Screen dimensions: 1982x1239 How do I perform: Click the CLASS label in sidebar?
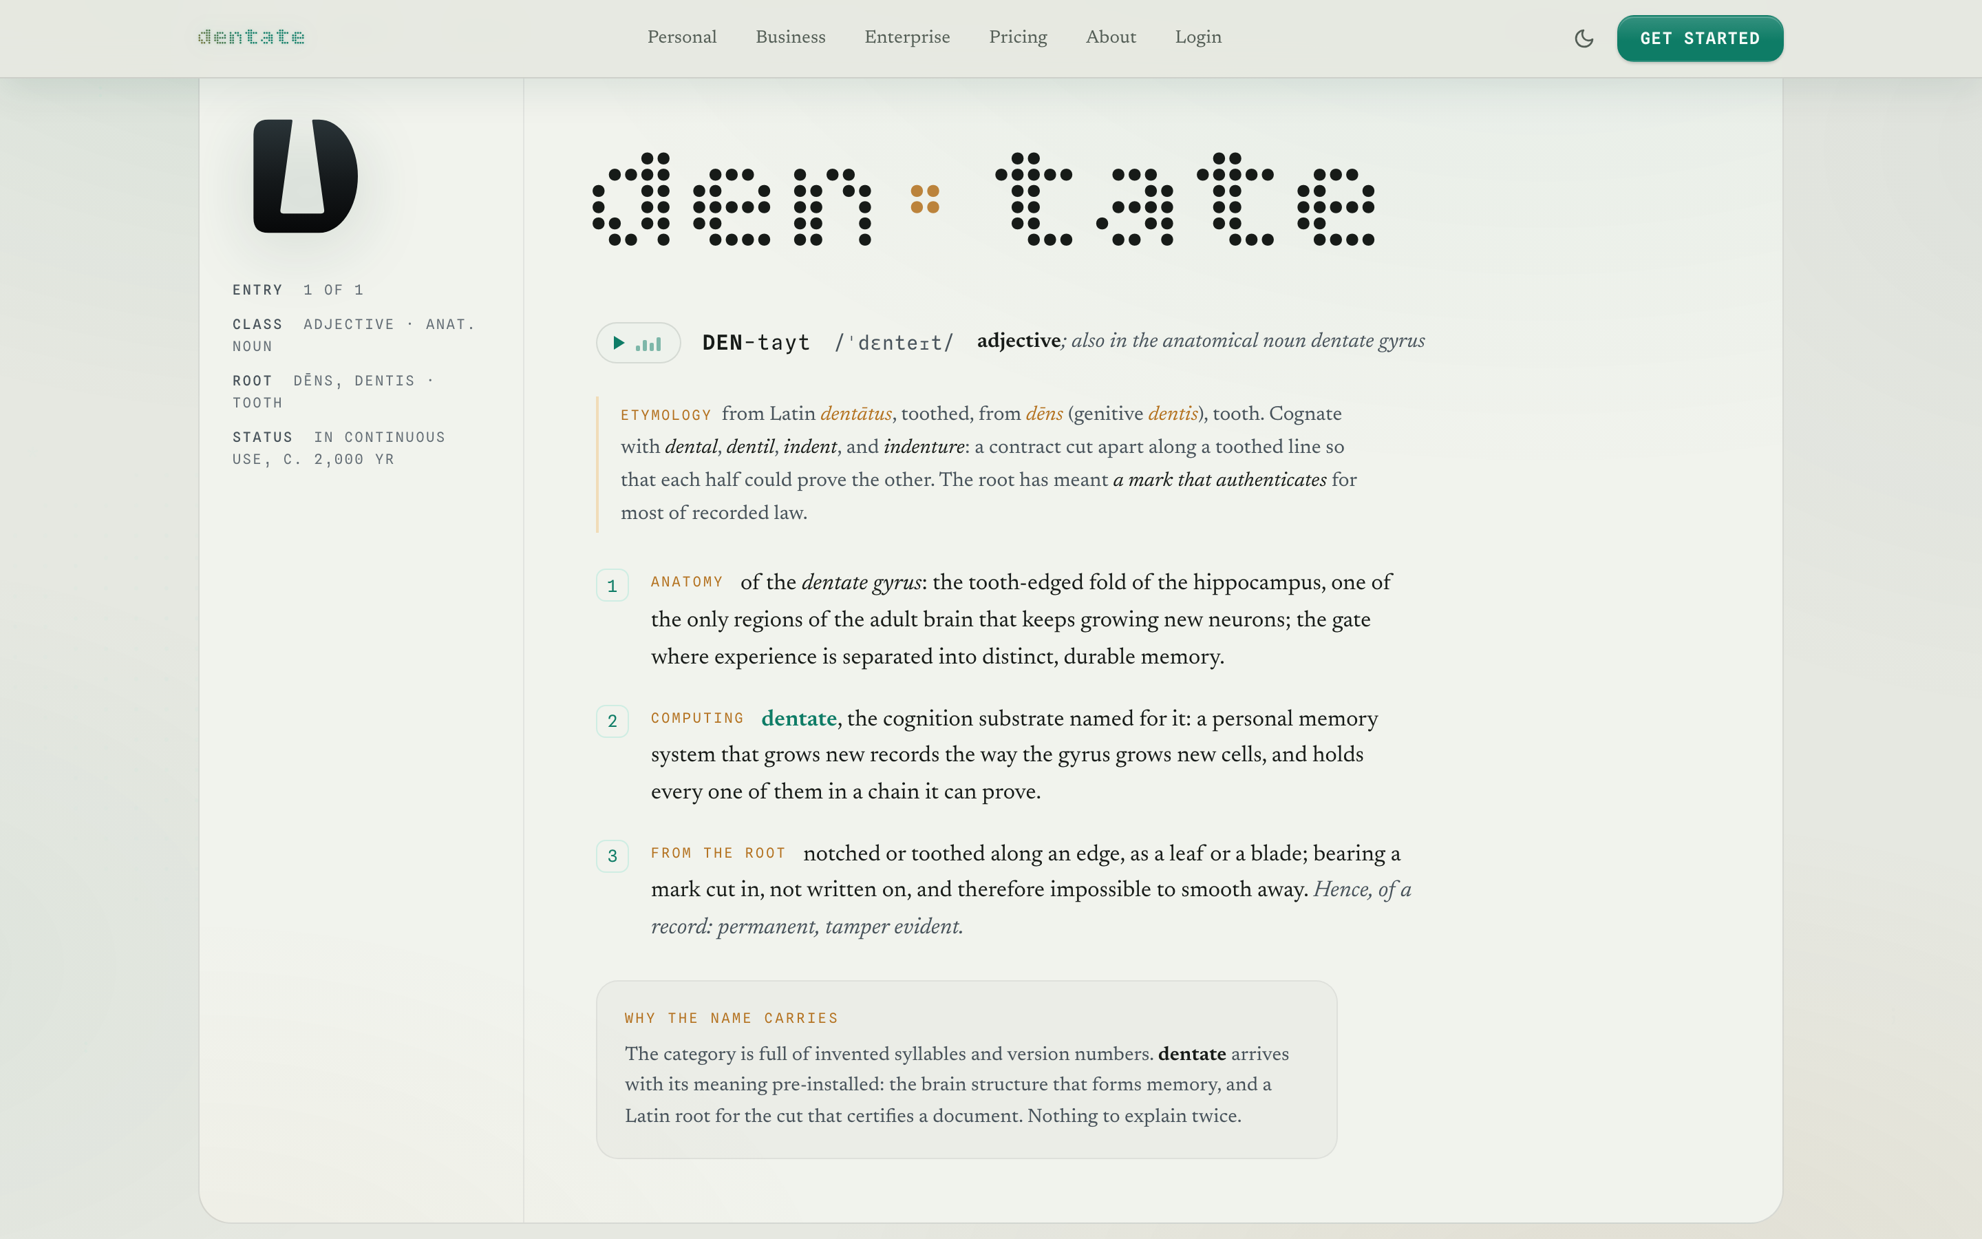click(x=257, y=324)
